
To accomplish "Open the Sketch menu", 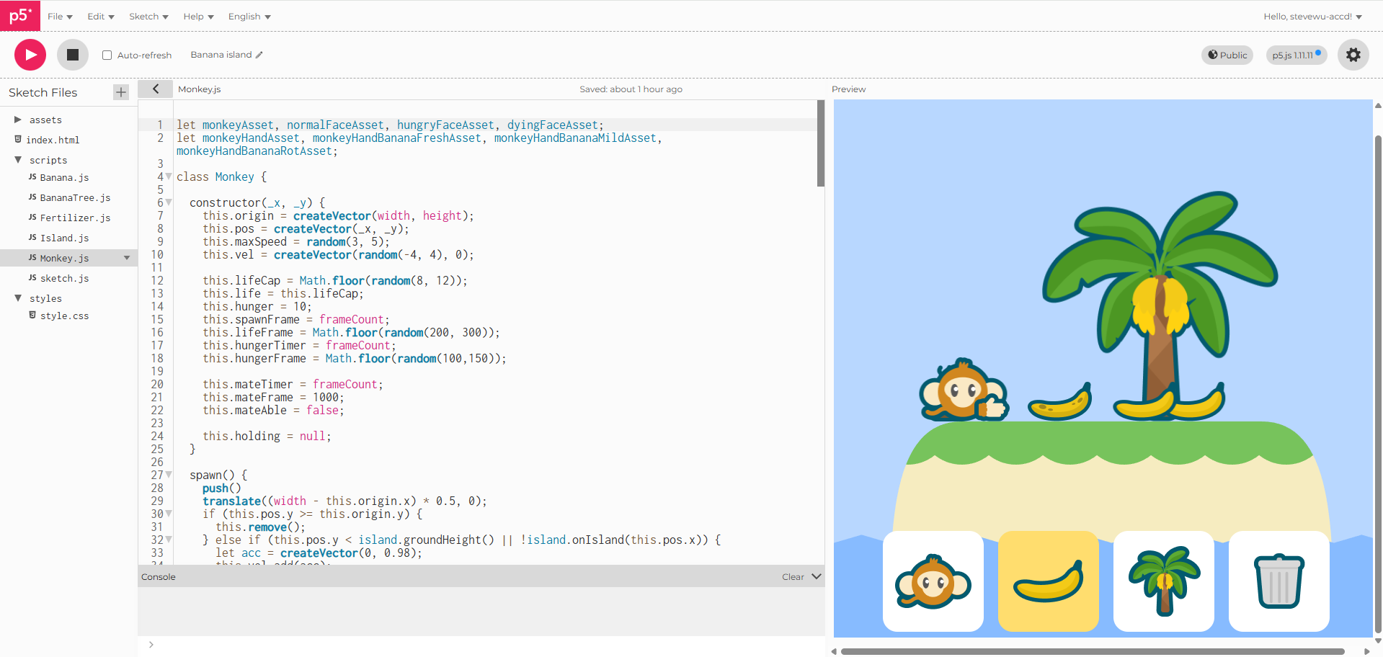I will point(148,17).
